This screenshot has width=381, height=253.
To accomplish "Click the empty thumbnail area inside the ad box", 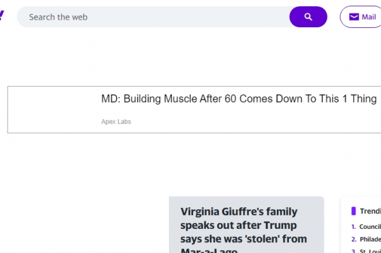I will click(x=53, y=110).
